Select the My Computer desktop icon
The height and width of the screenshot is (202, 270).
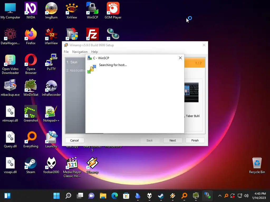tap(10, 11)
